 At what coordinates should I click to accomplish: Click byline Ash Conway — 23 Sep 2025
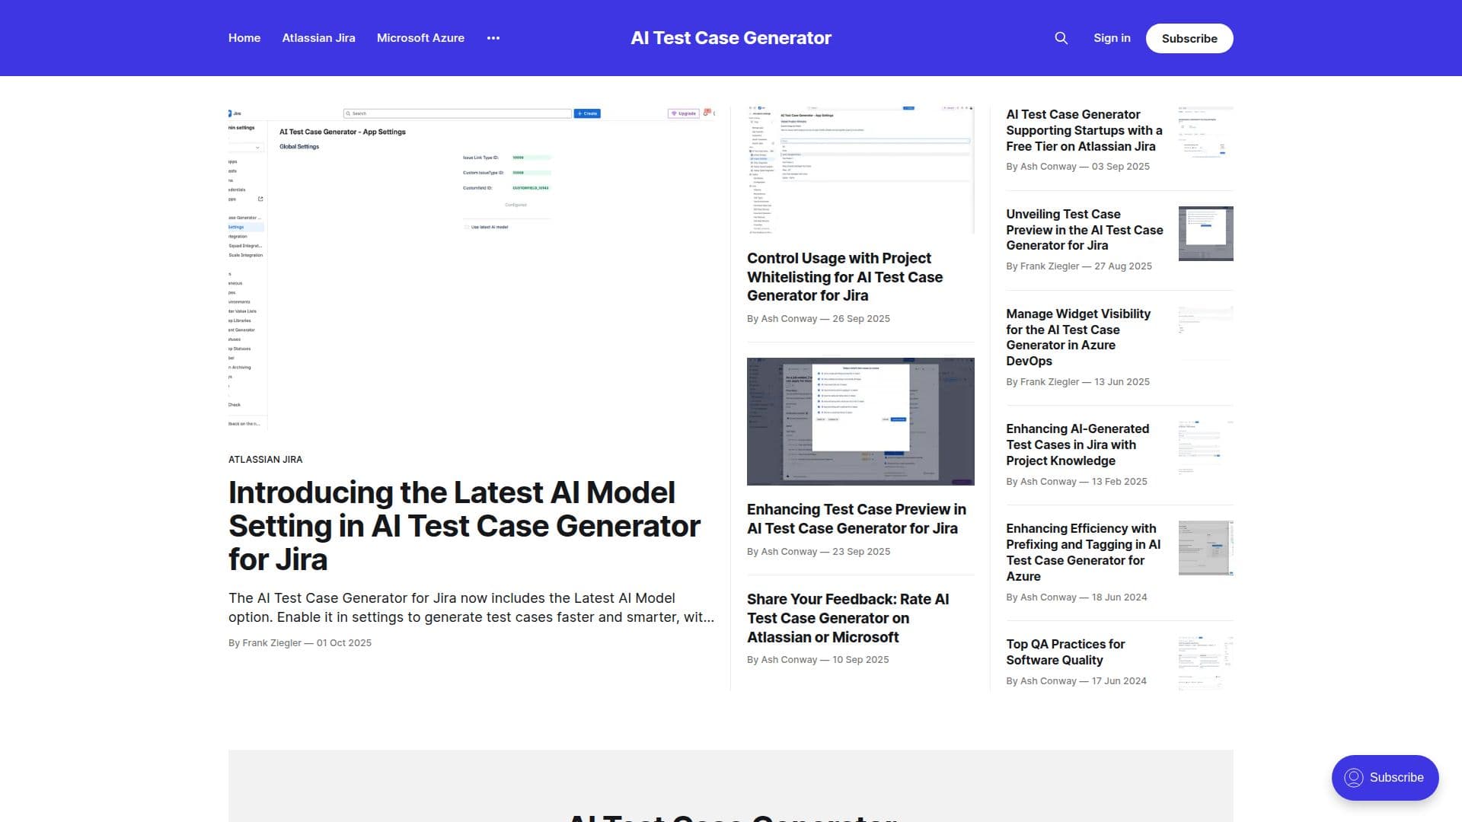click(819, 552)
